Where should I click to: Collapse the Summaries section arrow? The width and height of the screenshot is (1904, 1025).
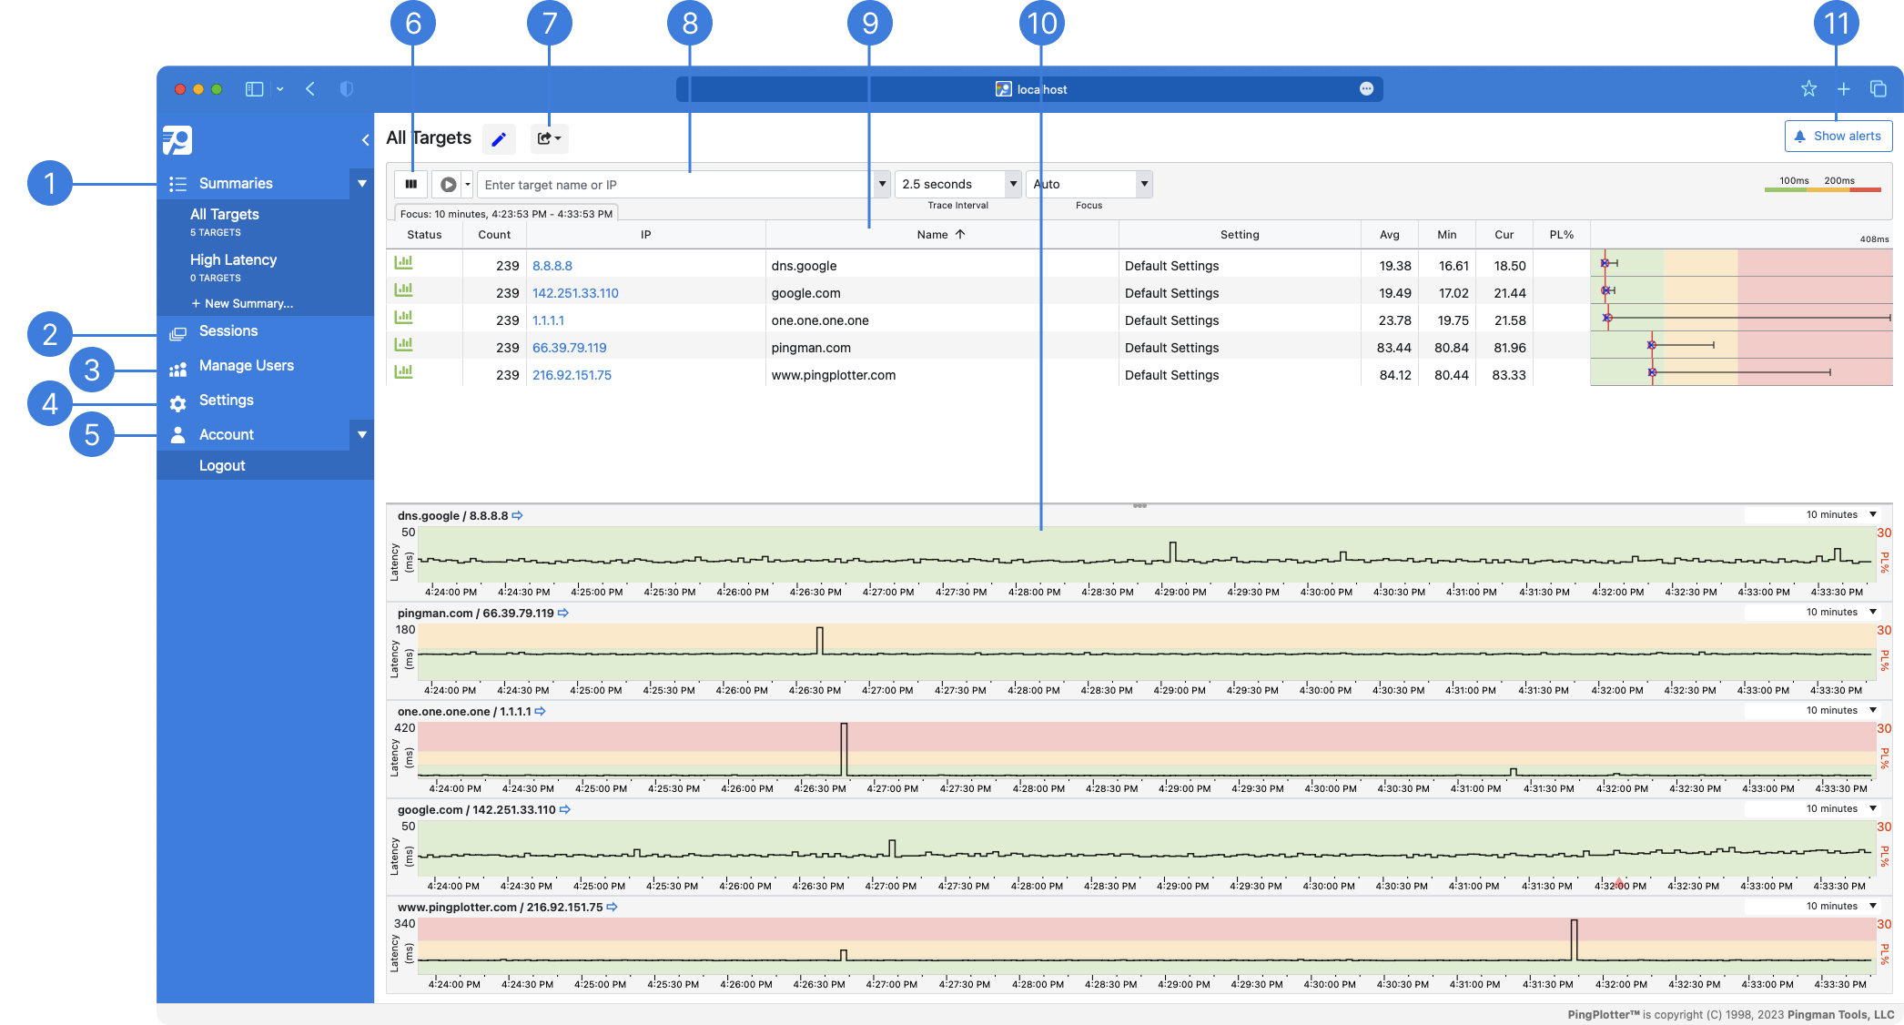point(361,183)
